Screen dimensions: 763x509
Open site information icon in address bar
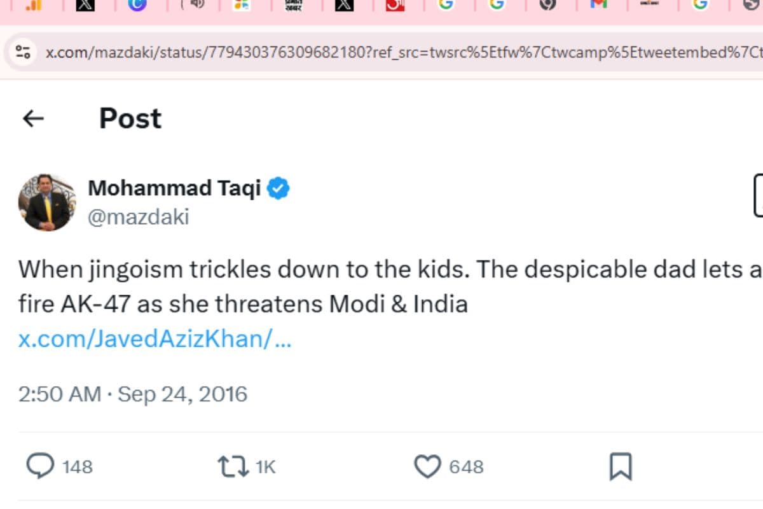tap(24, 52)
